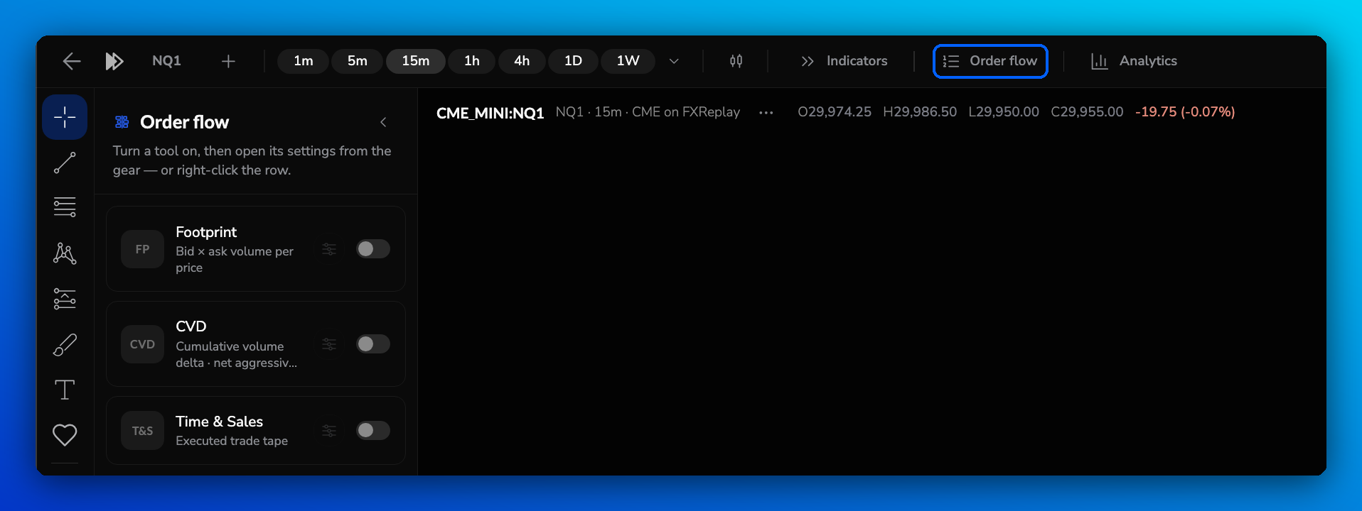Click the T&S badge icon
This screenshot has width=1362, height=511.
click(142, 431)
